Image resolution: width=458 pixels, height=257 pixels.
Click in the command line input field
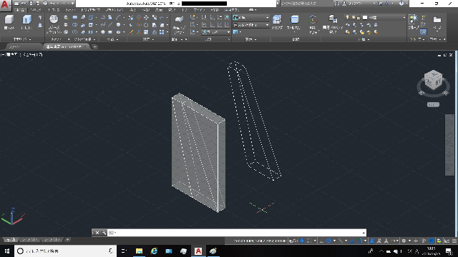tap(237, 233)
